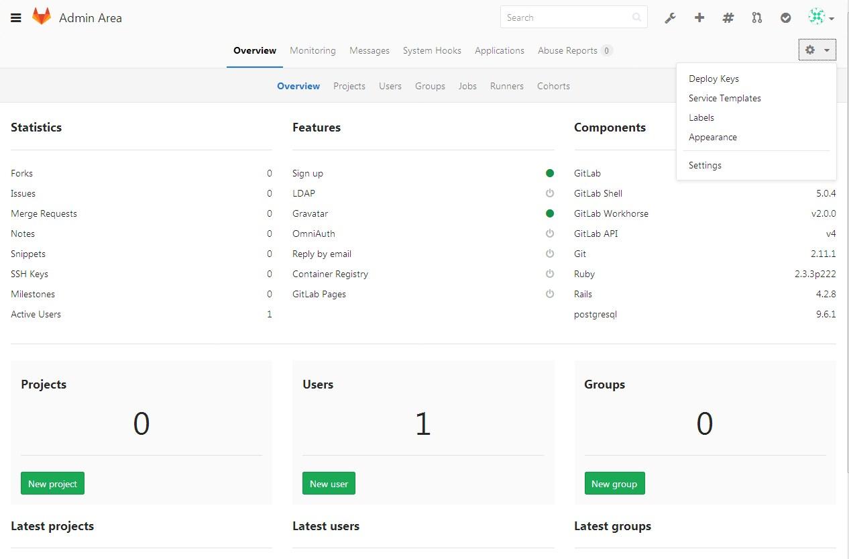Click the New user button
The image size is (849, 559).
[x=329, y=484]
